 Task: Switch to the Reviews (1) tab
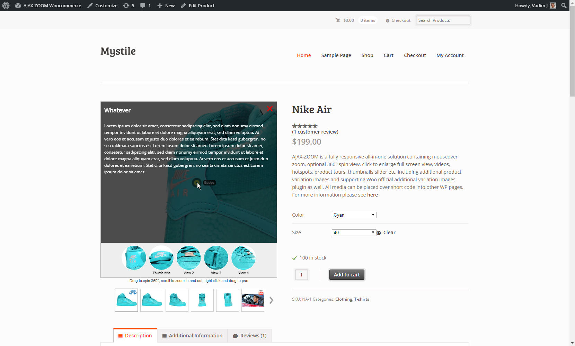point(249,336)
